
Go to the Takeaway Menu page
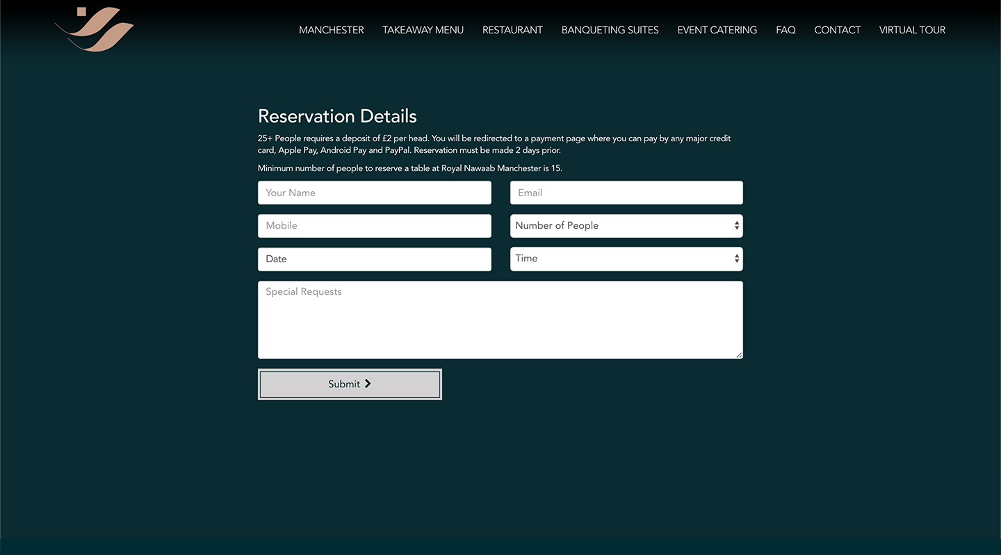pyautogui.click(x=423, y=30)
